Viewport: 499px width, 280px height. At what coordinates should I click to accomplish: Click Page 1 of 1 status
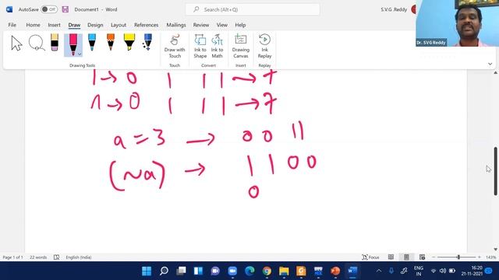point(12,257)
